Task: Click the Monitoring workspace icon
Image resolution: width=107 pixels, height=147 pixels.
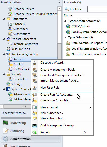Action: click(x=5, y=123)
